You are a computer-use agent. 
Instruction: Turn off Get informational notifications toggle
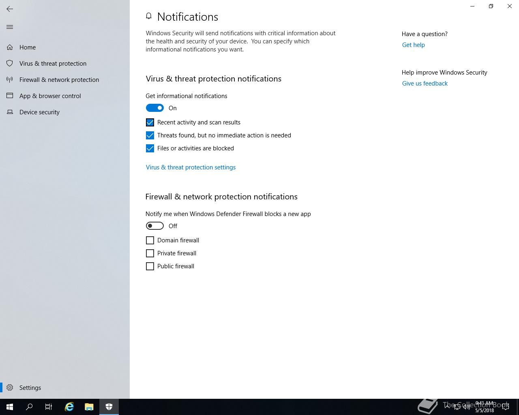coord(155,108)
